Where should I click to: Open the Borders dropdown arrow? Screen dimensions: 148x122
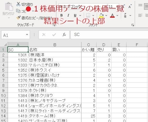click(x=93, y=15)
